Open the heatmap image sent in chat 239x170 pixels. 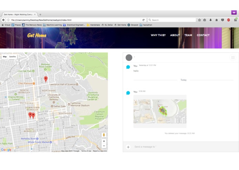coord(160,111)
